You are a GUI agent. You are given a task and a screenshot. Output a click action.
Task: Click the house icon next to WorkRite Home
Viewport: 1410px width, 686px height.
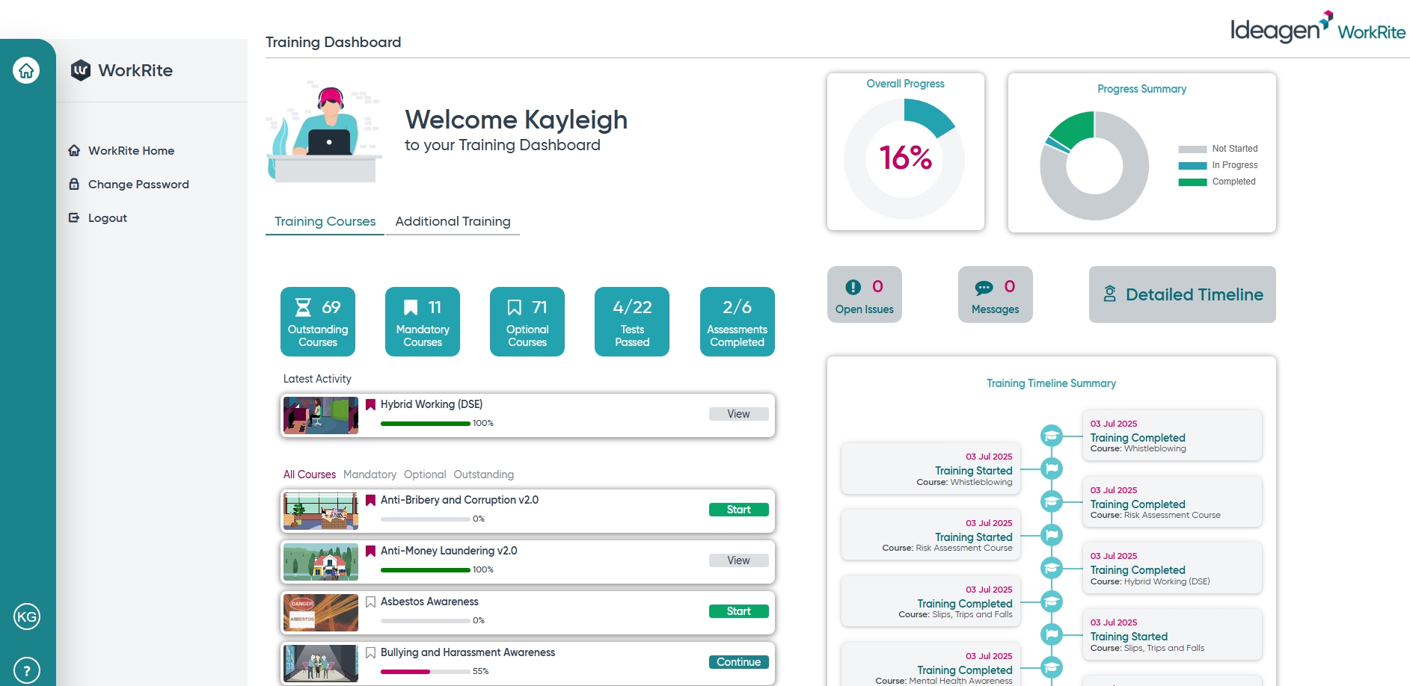[74, 150]
